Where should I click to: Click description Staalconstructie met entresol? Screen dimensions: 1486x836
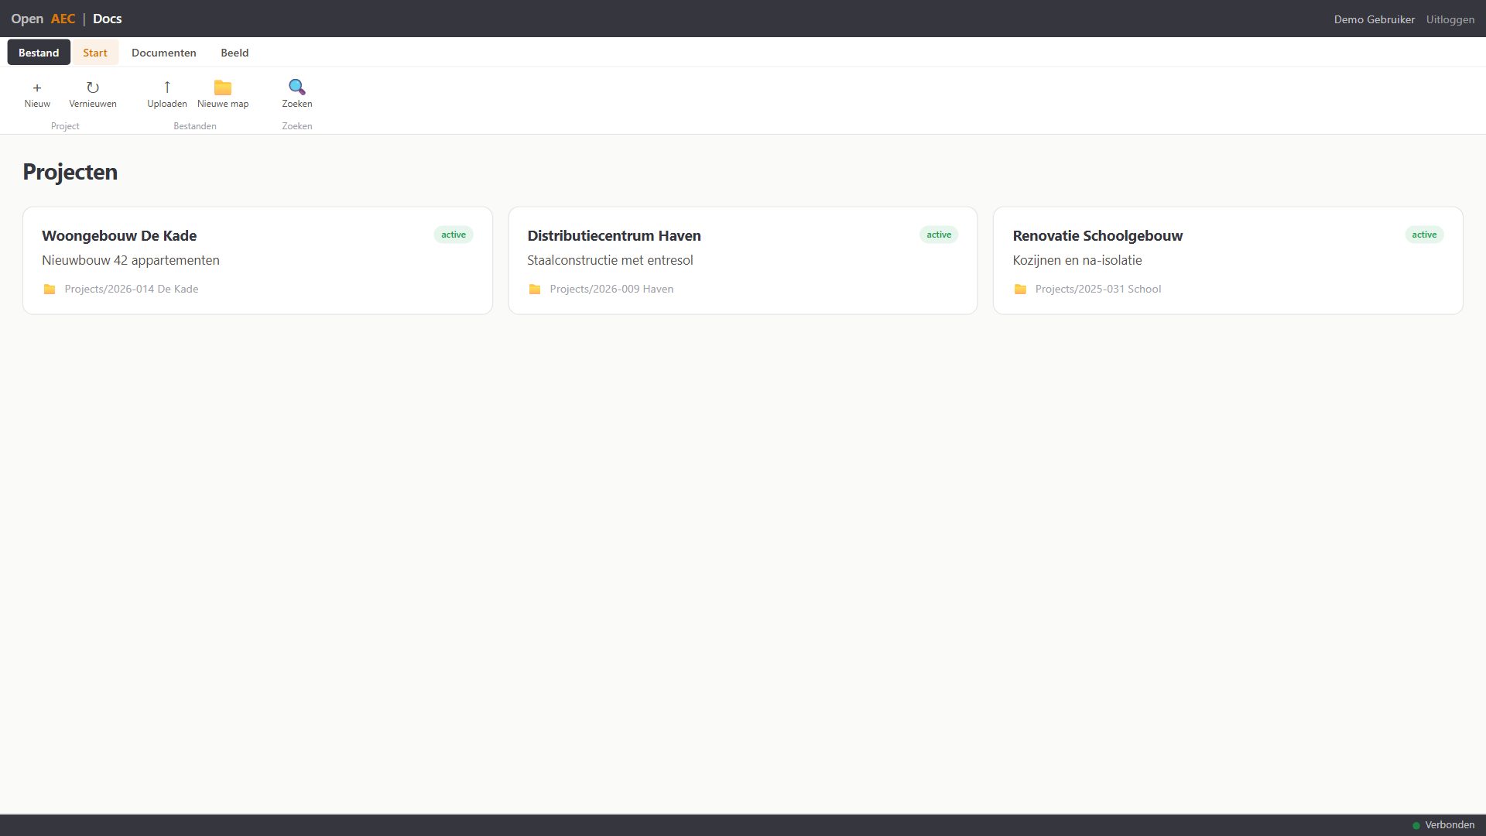[x=610, y=260]
